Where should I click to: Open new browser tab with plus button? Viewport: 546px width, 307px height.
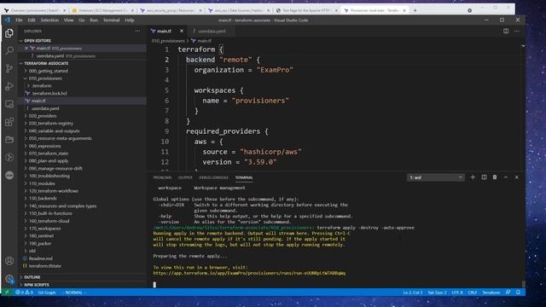415,10
